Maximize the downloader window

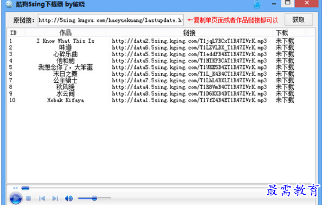(288, 3)
